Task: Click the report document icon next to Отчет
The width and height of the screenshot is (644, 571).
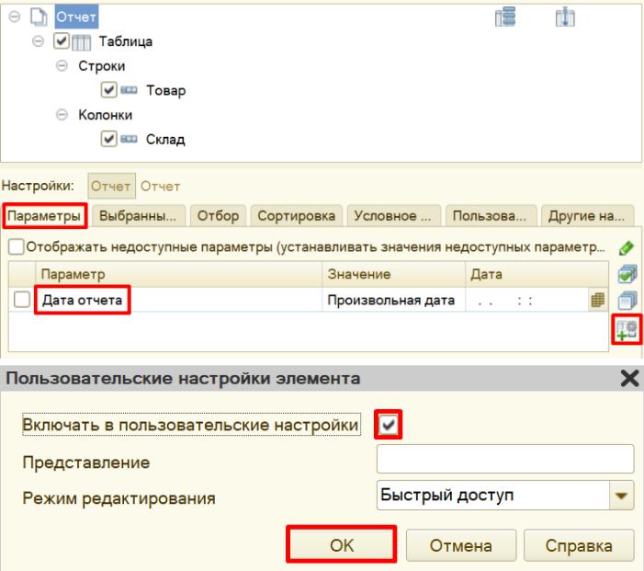Action: [x=39, y=17]
